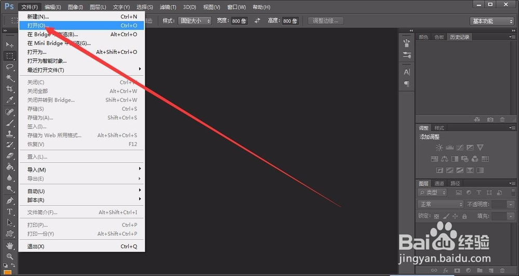Click the 调整边缘... button
Image resolution: width=519 pixels, height=276 pixels.
(x=326, y=21)
